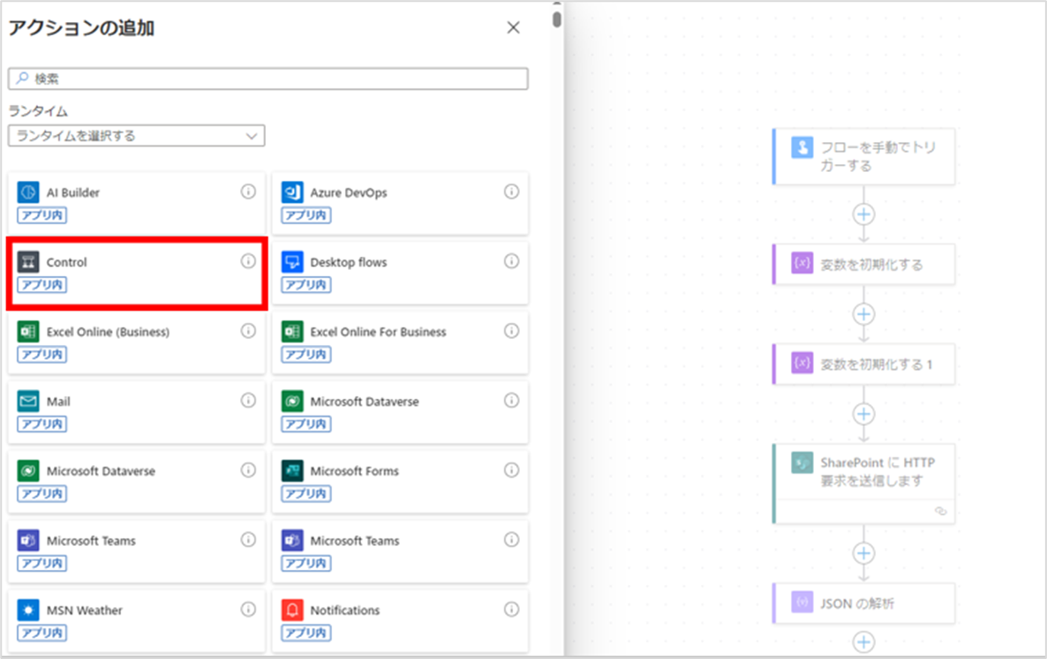This screenshot has height=659, width=1047.
Task: Open the ランタイムを選択する dropdown
Action: point(136,136)
